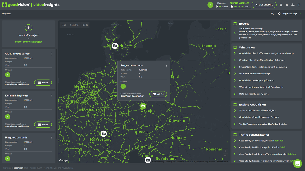Image resolution: width=305 pixels, height=171 pixels.
Task: Zoom in on the map with plus
Action: tap(225, 151)
